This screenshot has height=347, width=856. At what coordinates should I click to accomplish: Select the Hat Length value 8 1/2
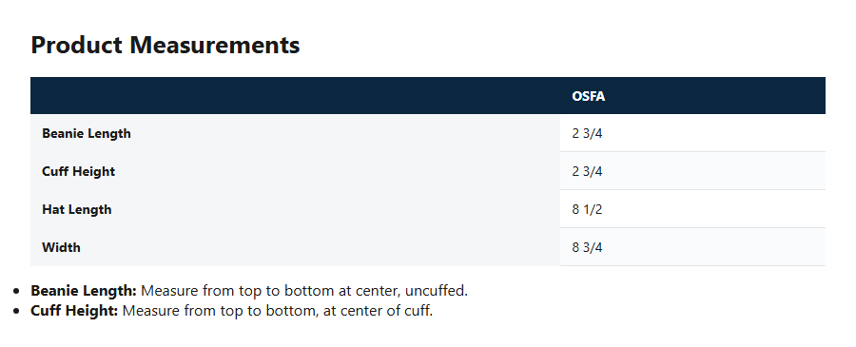tap(587, 209)
